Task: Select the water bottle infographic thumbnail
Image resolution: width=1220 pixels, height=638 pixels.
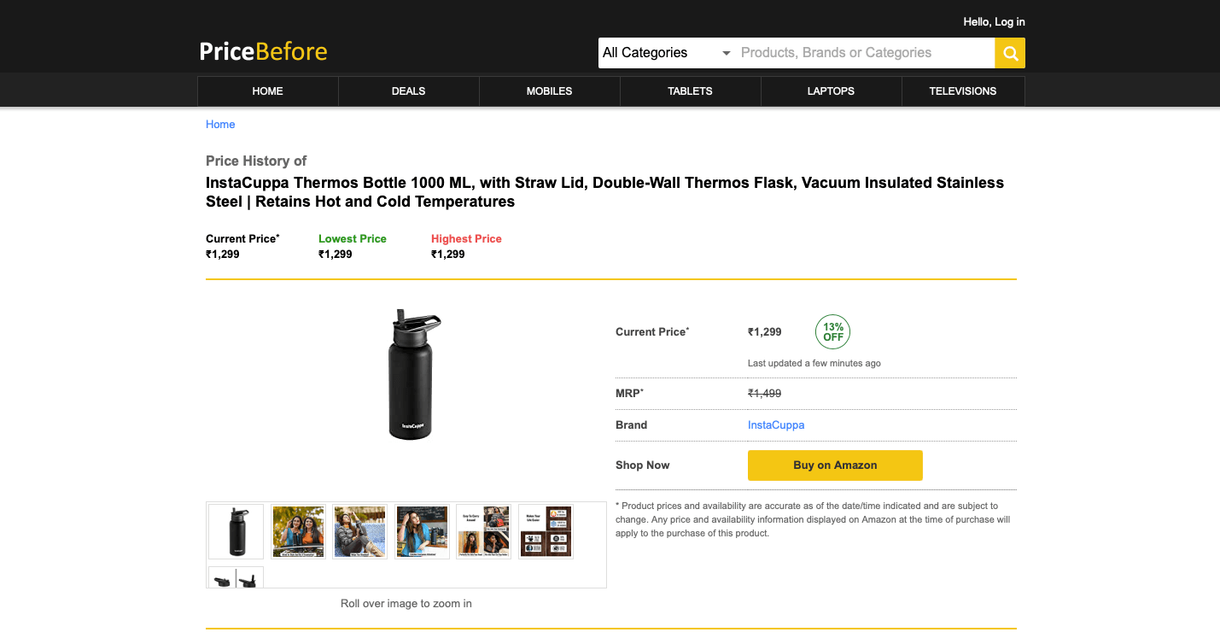Action: [x=546, y=530]
